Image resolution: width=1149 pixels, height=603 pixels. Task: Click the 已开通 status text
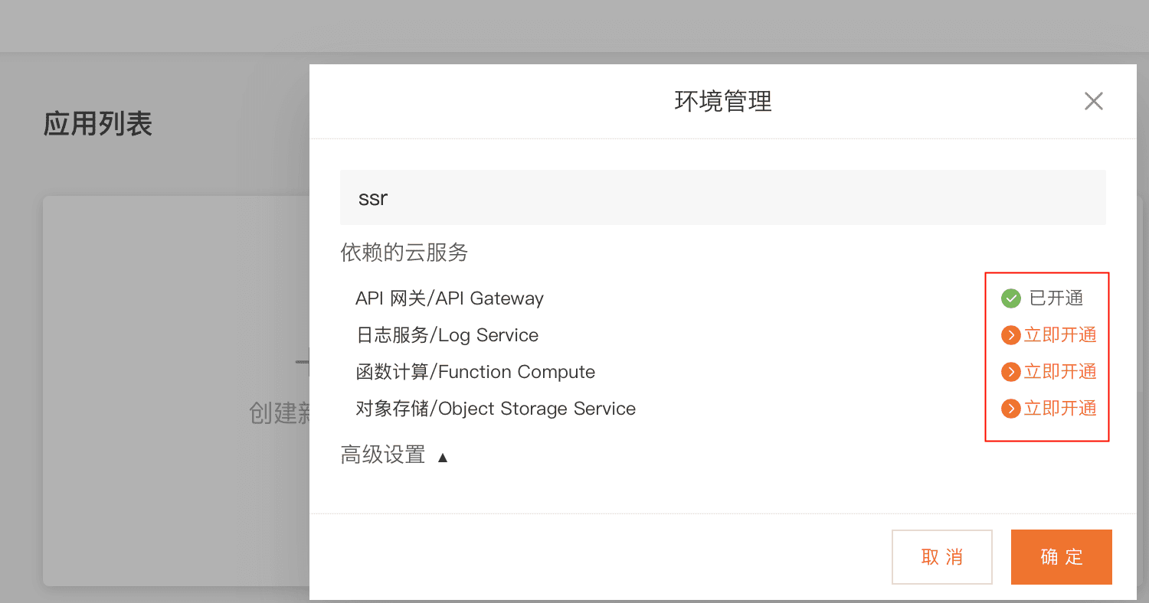pos(1056,298)
